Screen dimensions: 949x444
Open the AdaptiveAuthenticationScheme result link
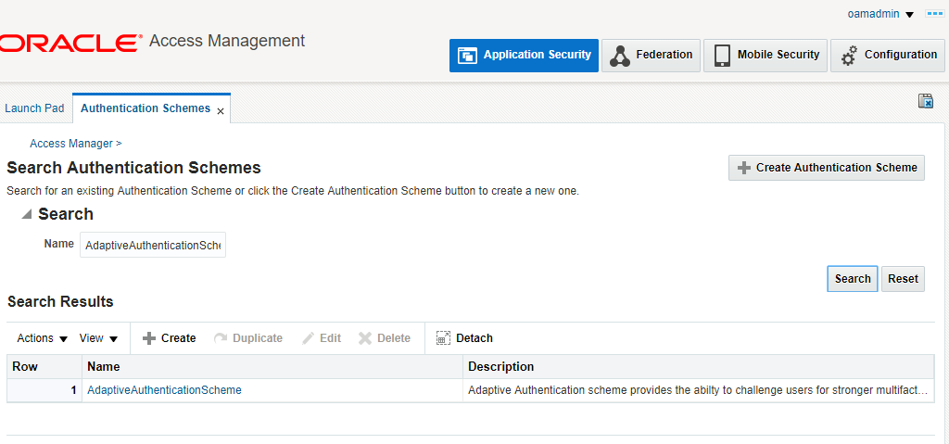click(164, 390)
